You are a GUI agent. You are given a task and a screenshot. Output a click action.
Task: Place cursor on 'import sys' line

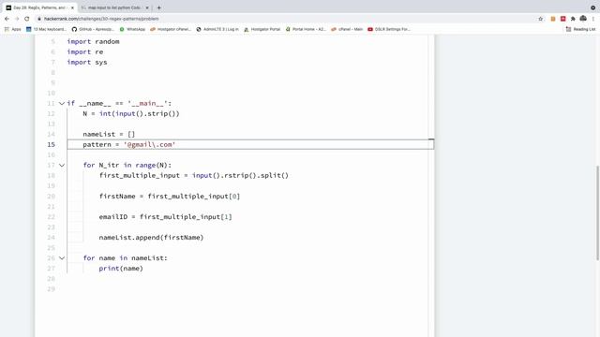pos(87,62)
